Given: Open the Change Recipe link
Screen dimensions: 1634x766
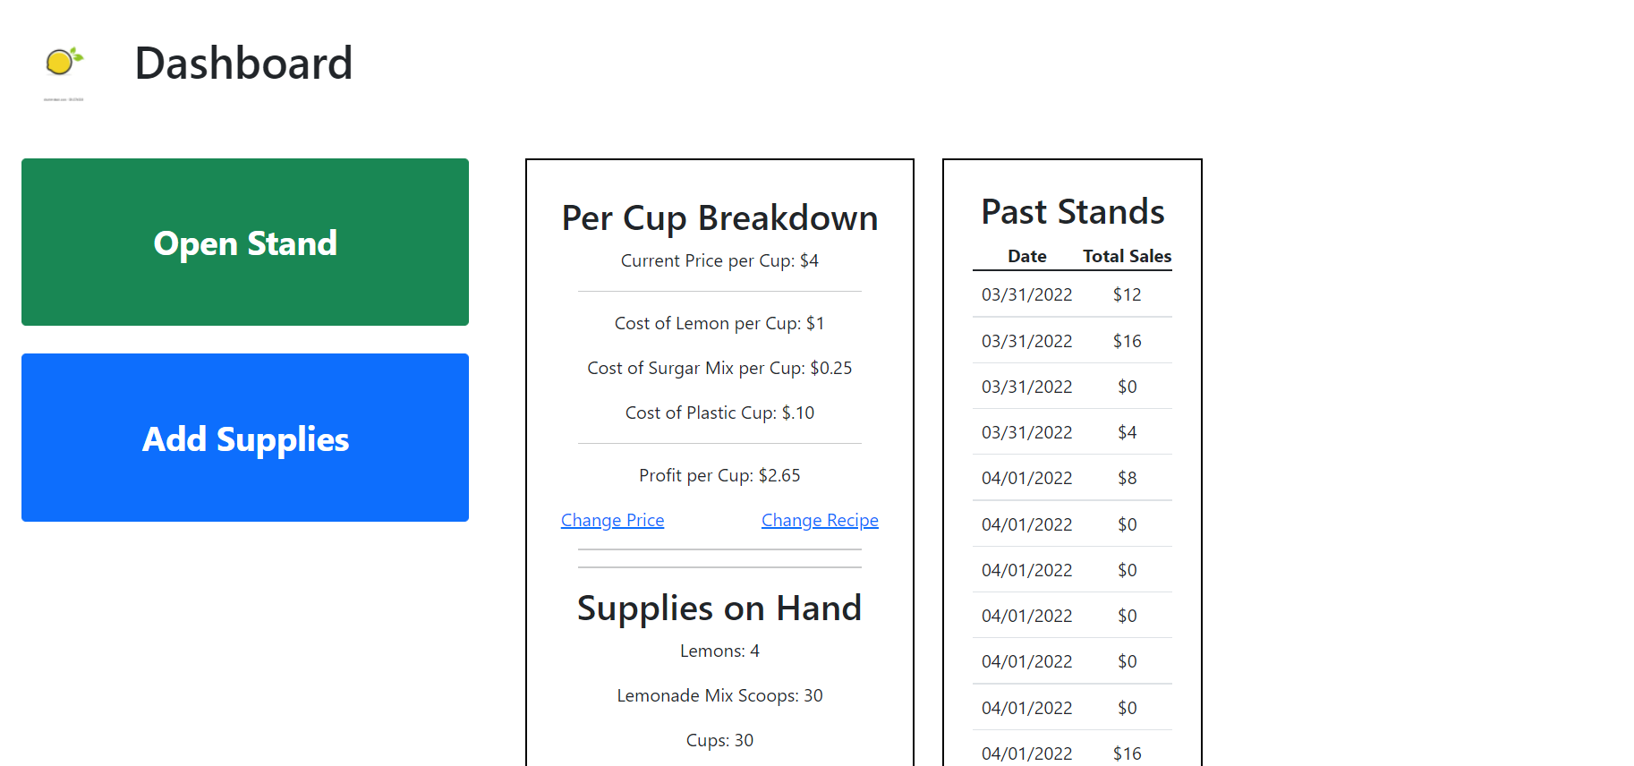Looking at the screenshot, I should pos(820,520).
